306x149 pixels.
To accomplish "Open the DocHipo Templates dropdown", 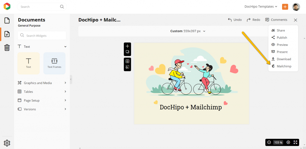I will tap(261, 7).
